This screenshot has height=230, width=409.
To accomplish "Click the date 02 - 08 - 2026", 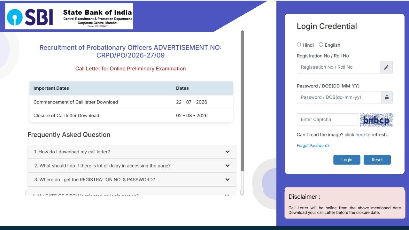I will click(192, 116).
